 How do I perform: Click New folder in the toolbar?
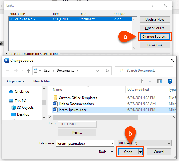(42, 81)
